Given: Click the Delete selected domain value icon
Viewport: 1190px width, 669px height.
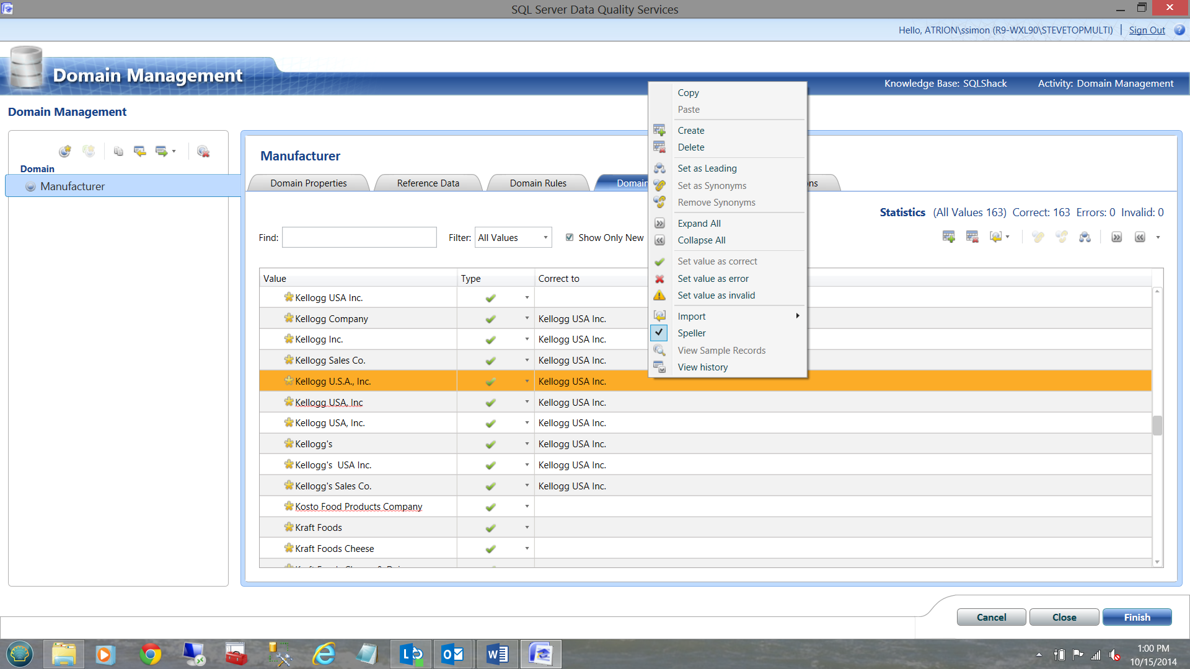Looking at the screenshot, I should (x=972, y=237).
